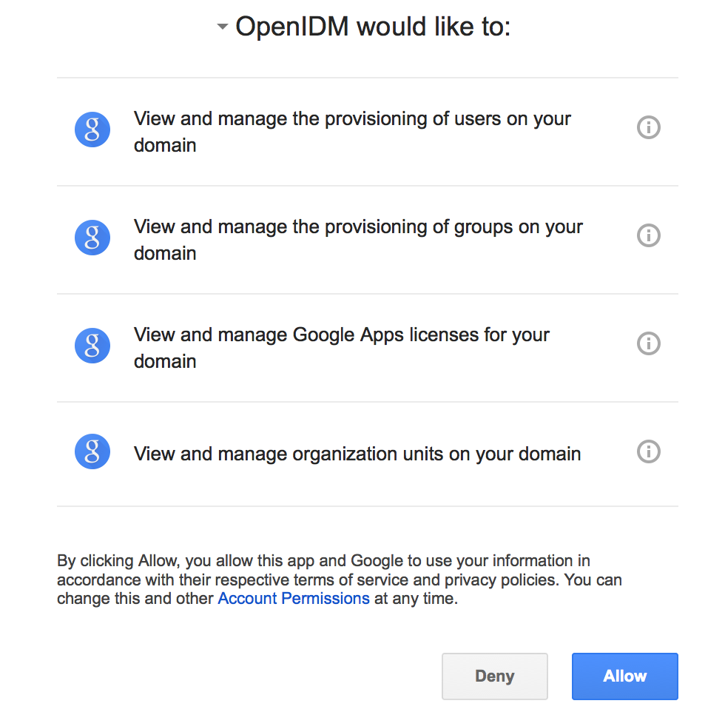Click the Google icon beside the Google Apps licenses permission
This screenshot has width=725, height=712.
pos(92,345)
